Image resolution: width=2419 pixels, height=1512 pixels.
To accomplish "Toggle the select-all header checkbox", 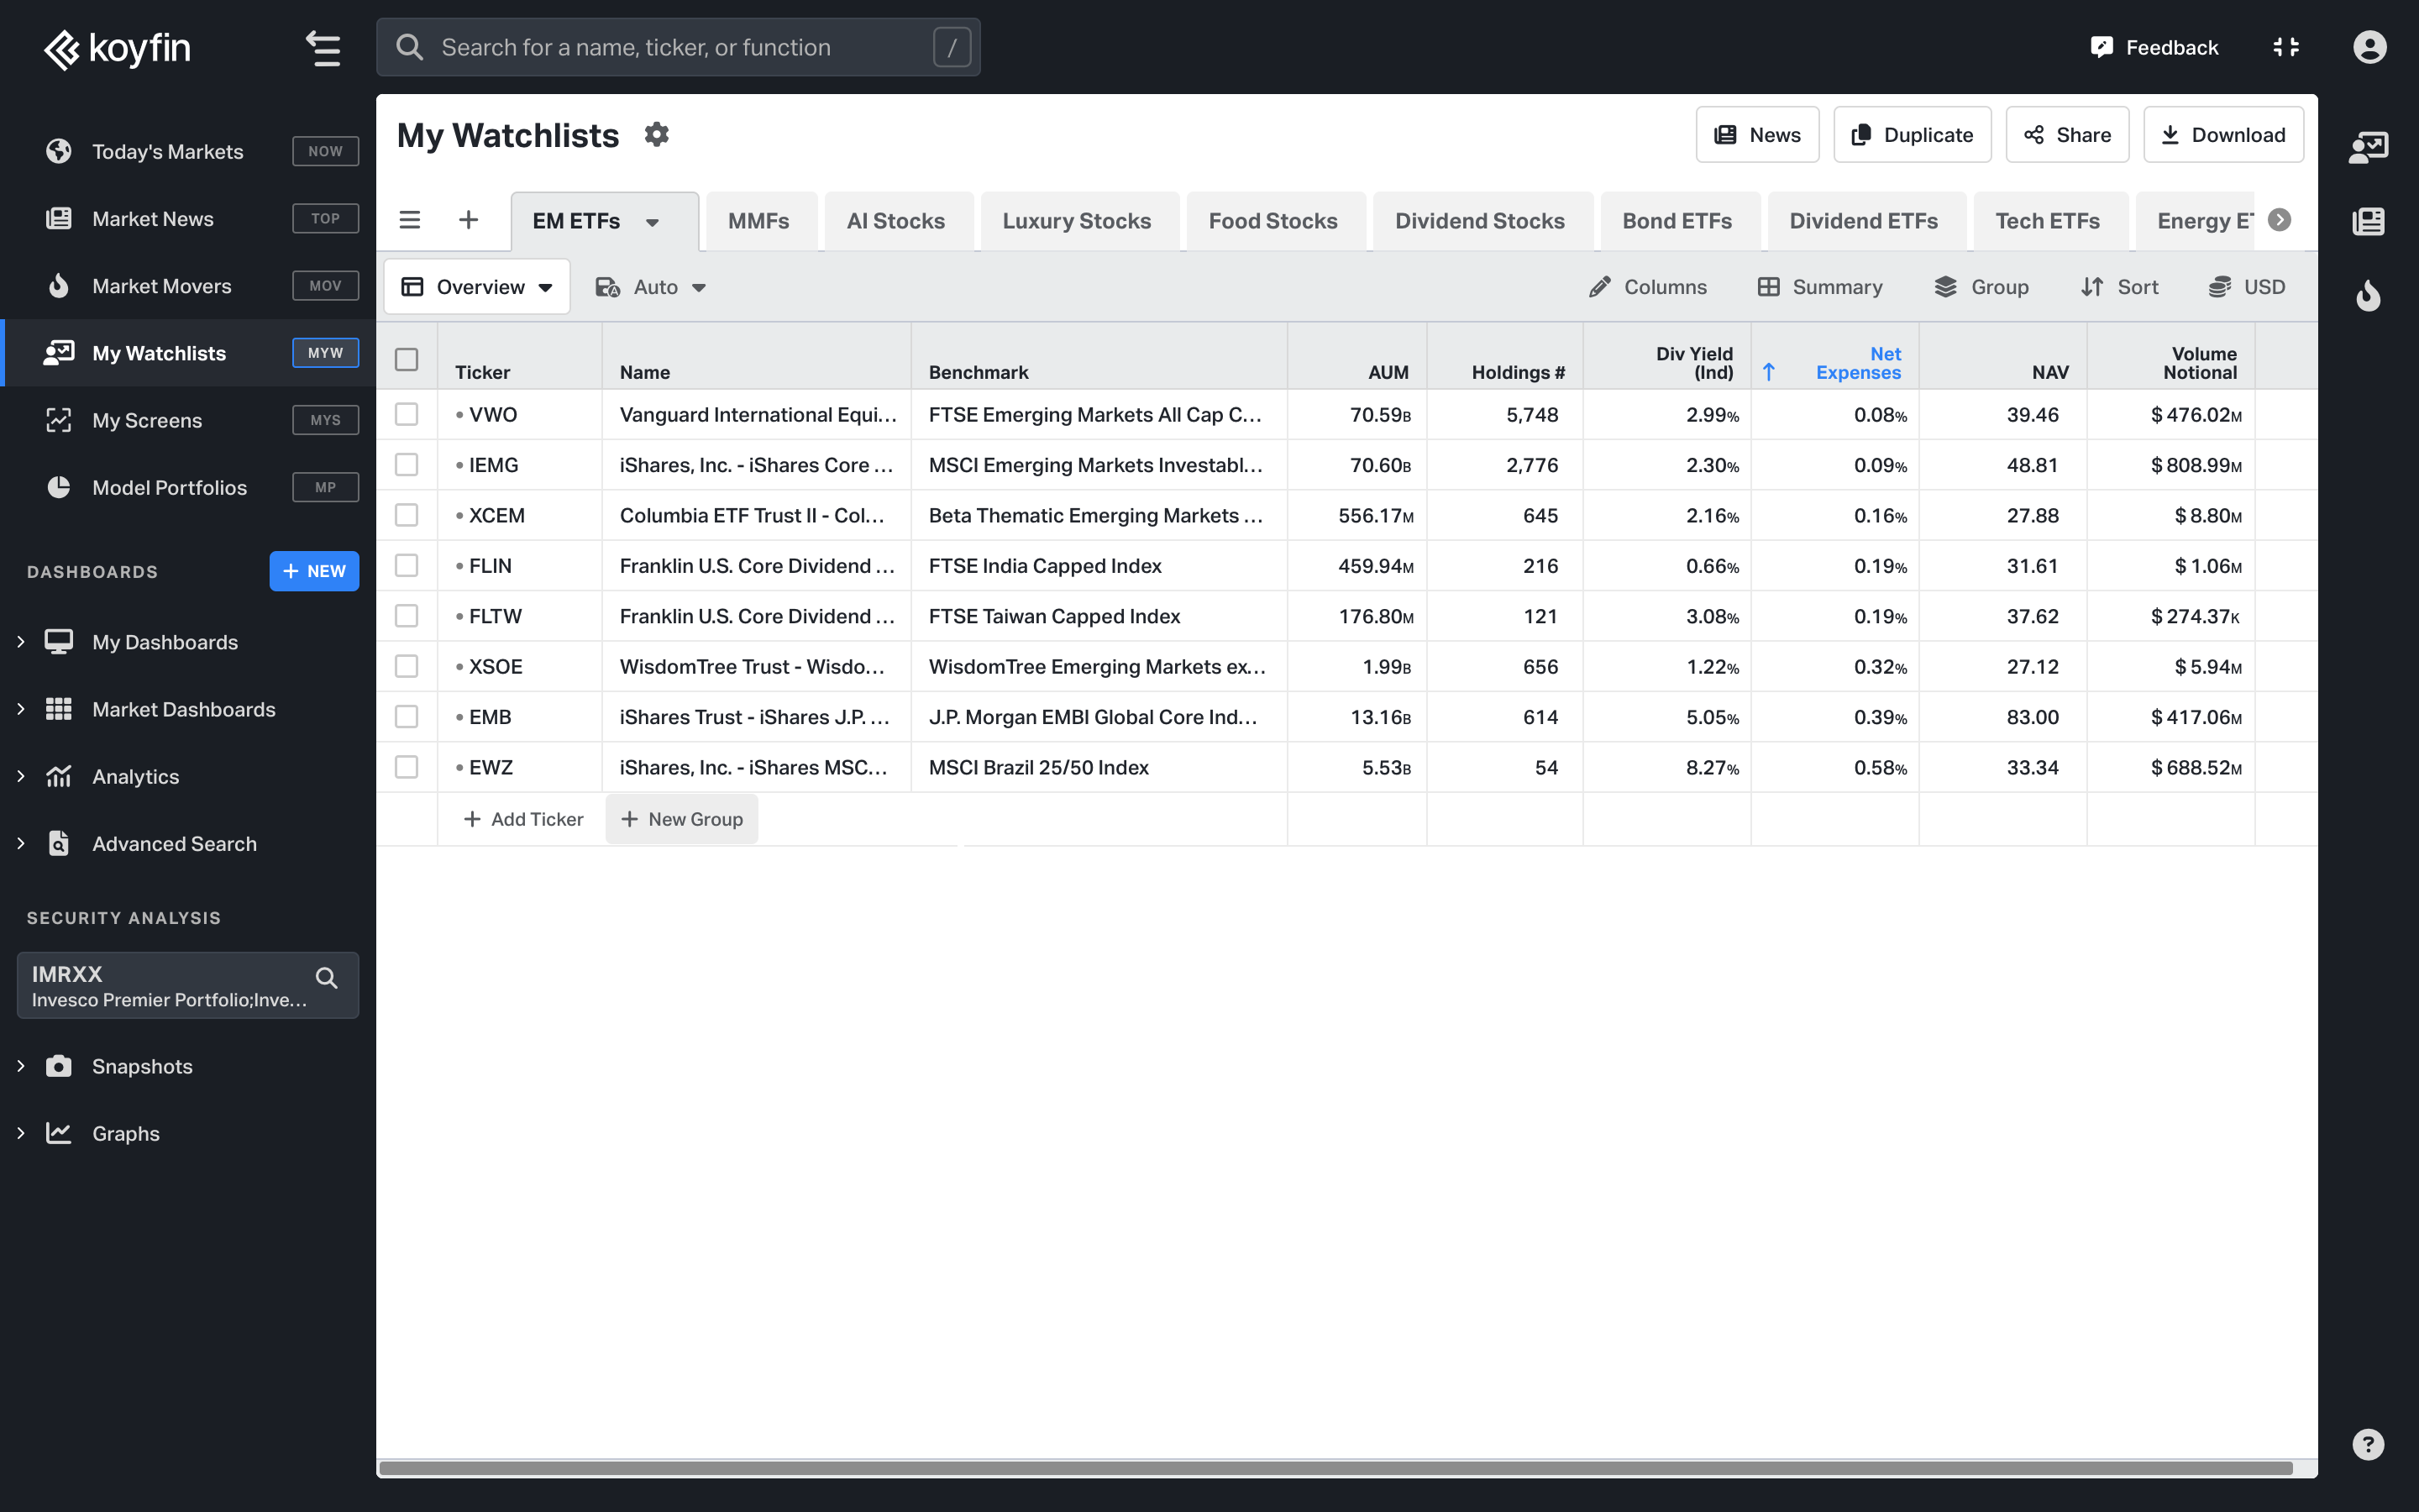I will [406, 359].
